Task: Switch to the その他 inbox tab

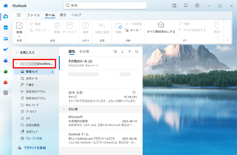Action: pos(84,51)
